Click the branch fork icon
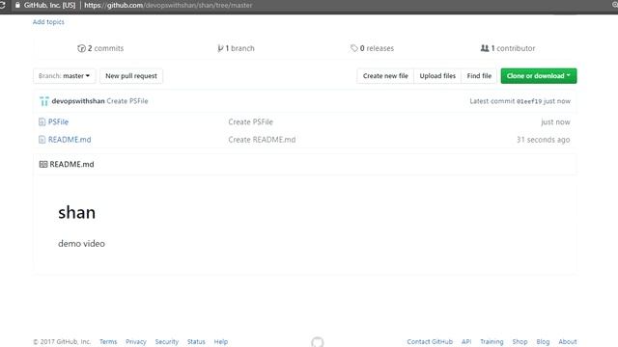 (x=220, y=48)
